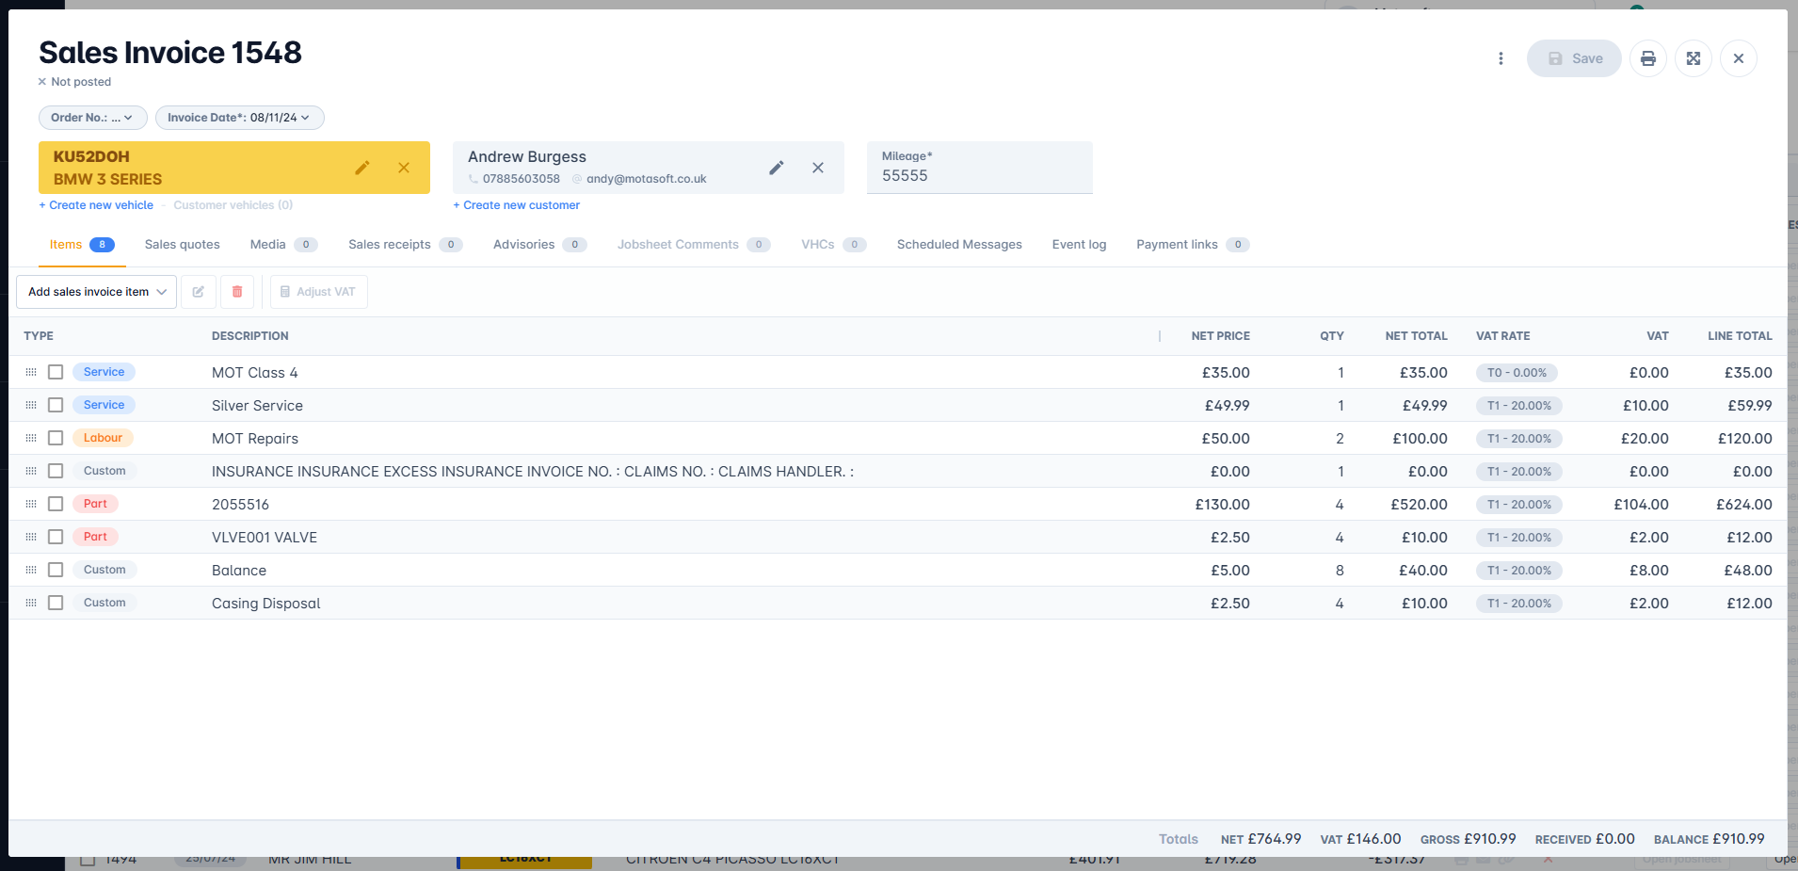Check the Casing Disposal item checkbox
The width and height of the screenshot is (1798, 871).
[56, 603]
